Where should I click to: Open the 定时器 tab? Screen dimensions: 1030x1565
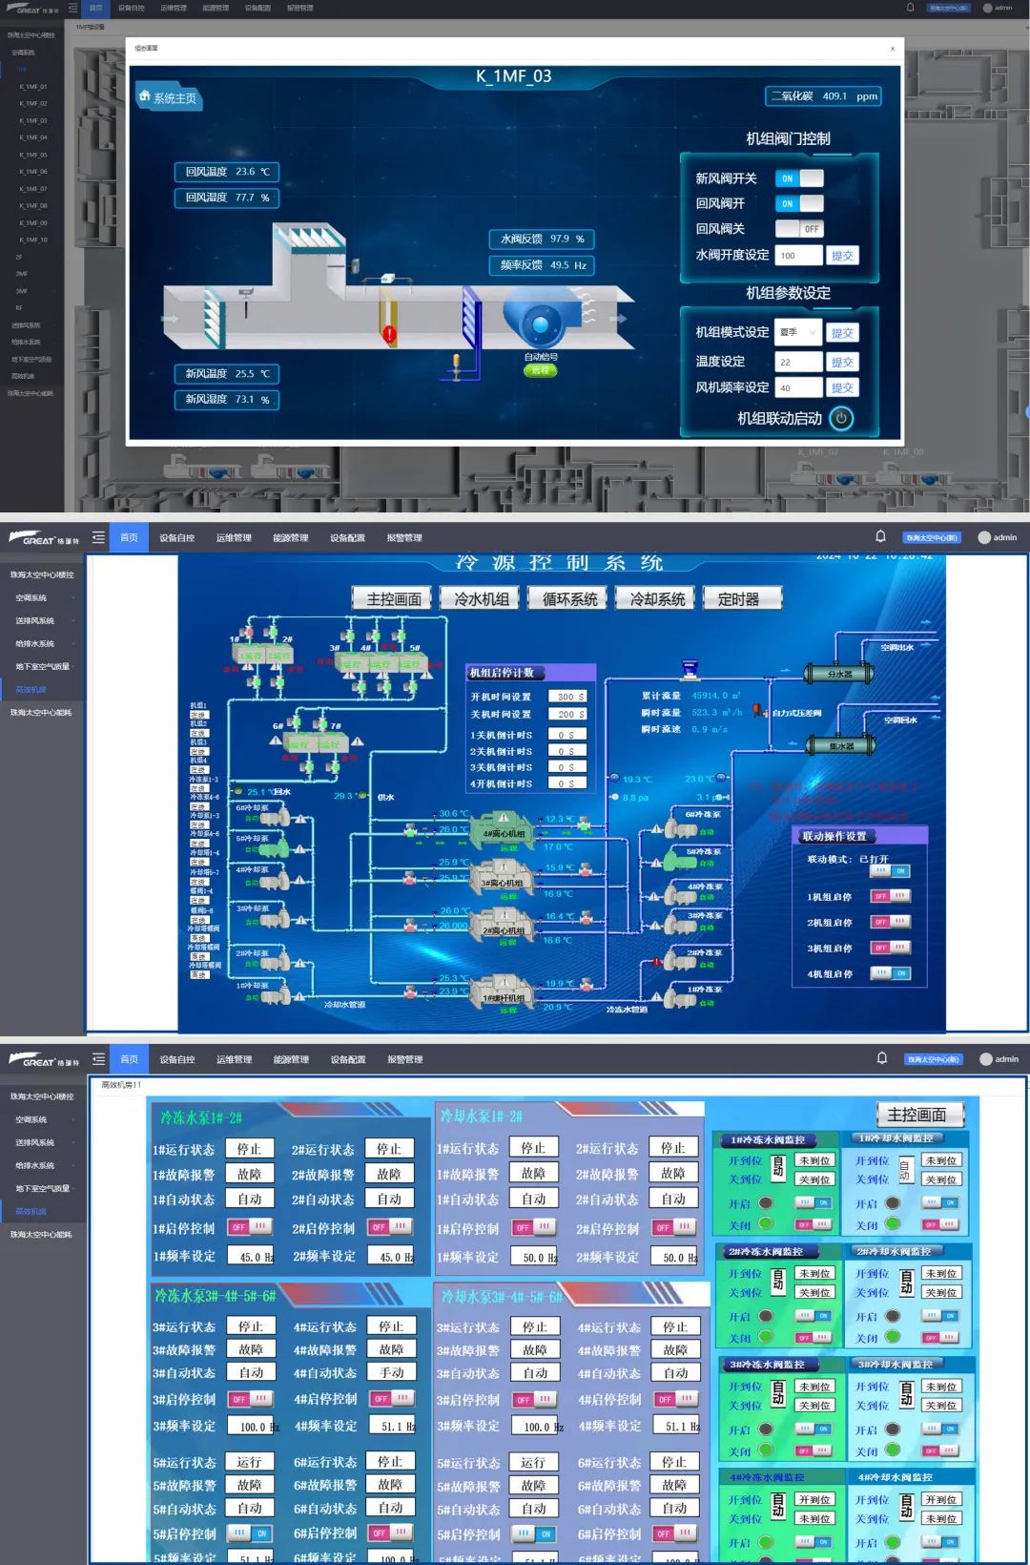pos(739,598)
